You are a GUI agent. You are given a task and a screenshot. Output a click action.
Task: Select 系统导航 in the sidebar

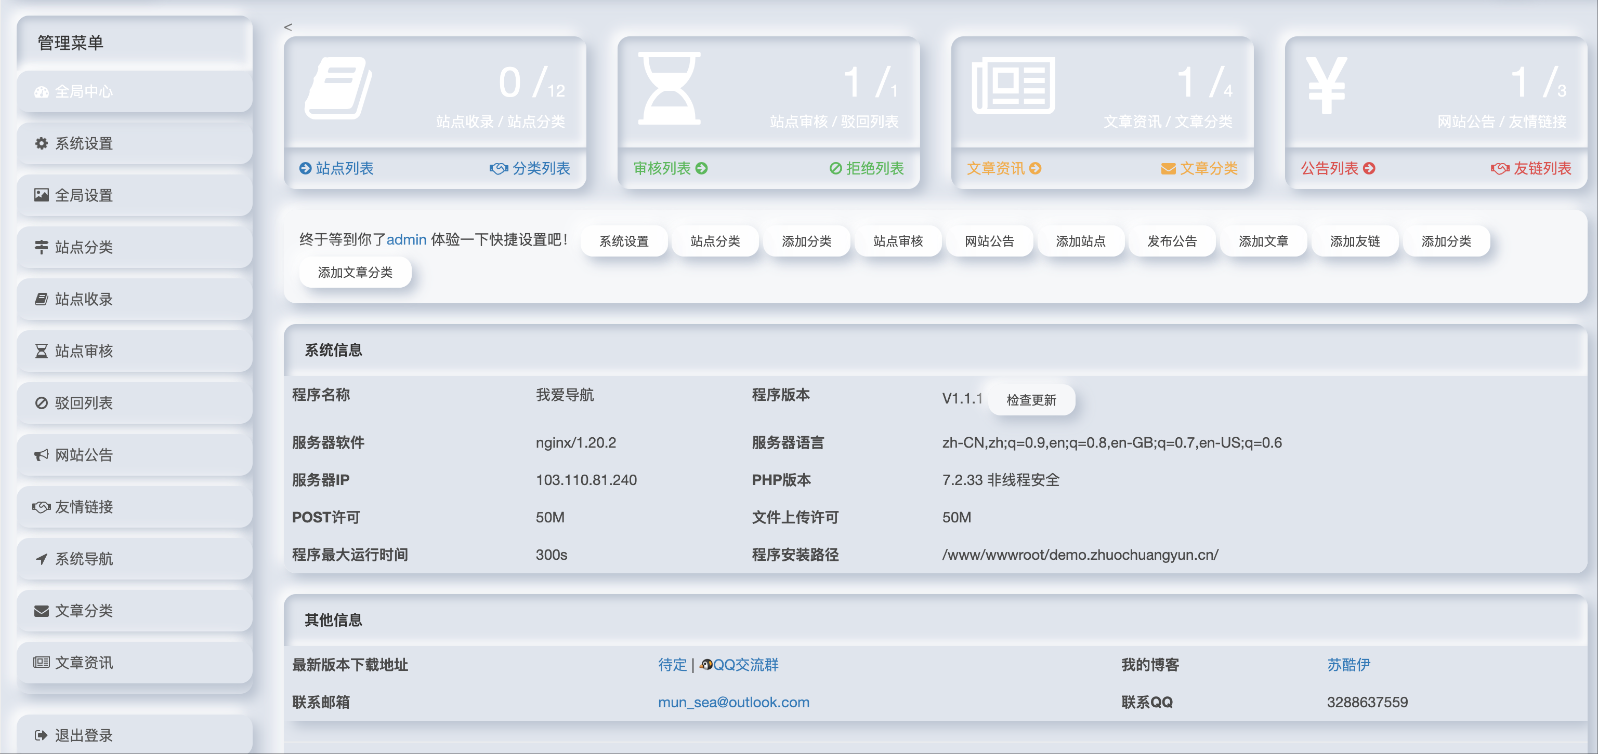click(x=135, y=559)
